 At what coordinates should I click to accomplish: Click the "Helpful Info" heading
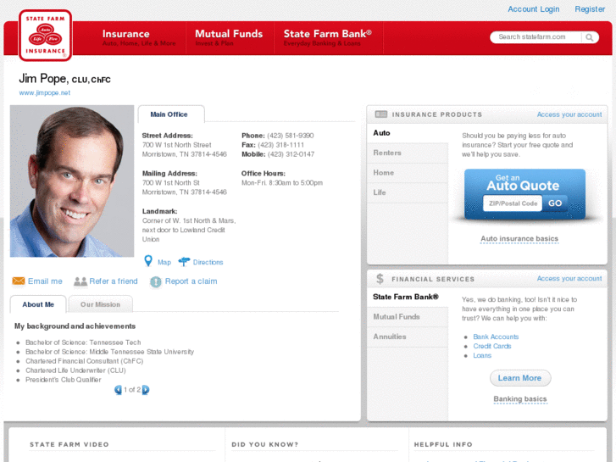point(443,445)
